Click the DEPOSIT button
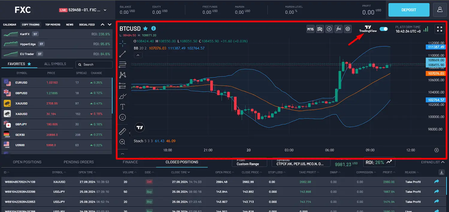 pos(409,10)
